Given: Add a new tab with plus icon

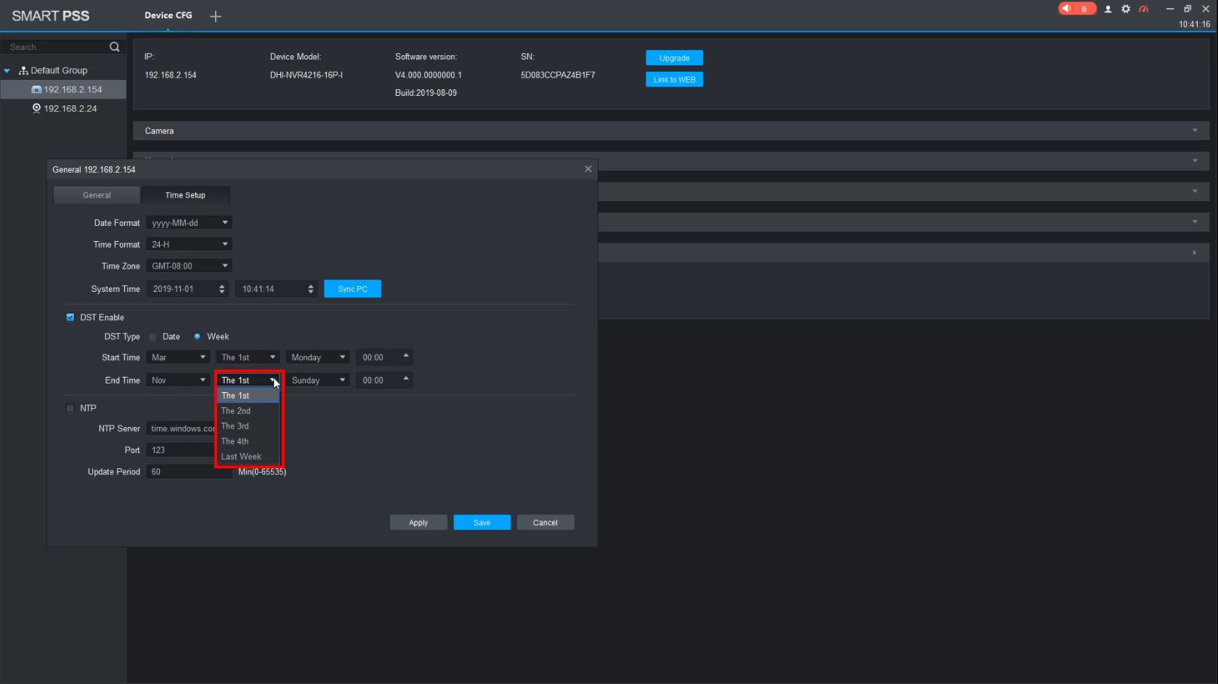Looking at the screenshot, I should [216, 16].
